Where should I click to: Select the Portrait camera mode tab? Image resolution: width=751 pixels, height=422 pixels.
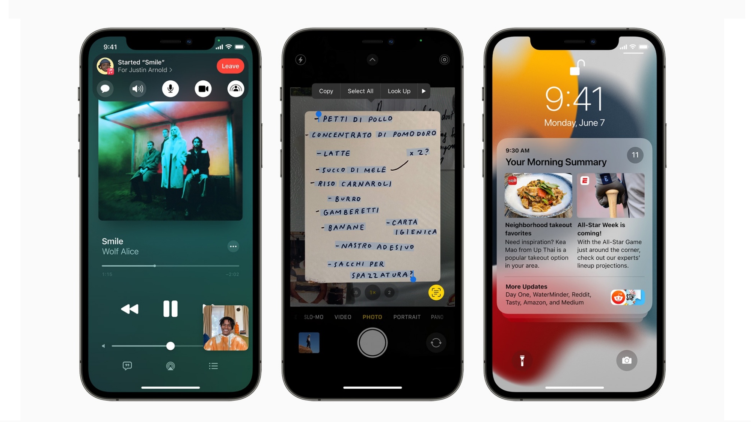(407, 317)
